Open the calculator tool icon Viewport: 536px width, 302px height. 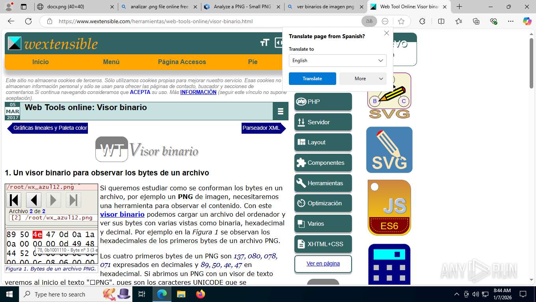389,264
